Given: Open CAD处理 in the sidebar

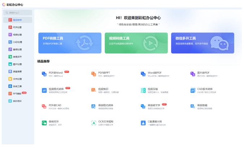Looking at the screenshot, I should [17, 42].
